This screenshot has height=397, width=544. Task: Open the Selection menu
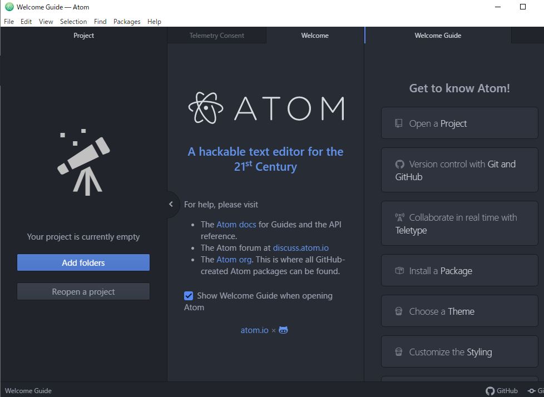(x=73, y=22)
